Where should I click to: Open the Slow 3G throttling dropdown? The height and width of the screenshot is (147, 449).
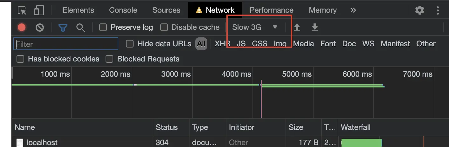point(255,27)
